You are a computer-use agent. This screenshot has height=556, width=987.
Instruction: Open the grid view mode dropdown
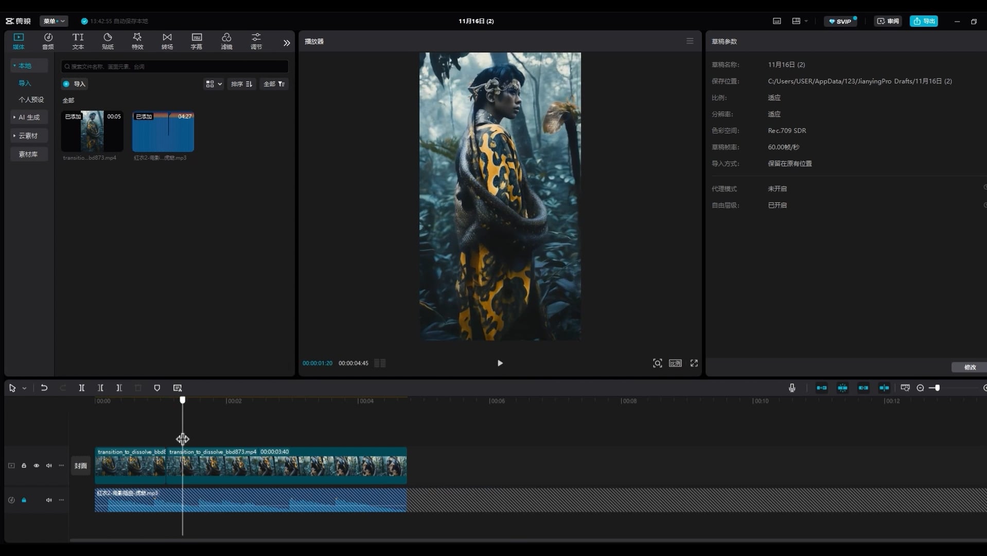214,84
